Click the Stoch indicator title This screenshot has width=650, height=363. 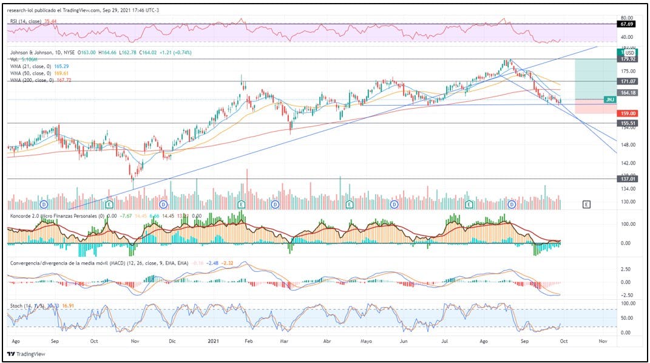click(27, 306)
